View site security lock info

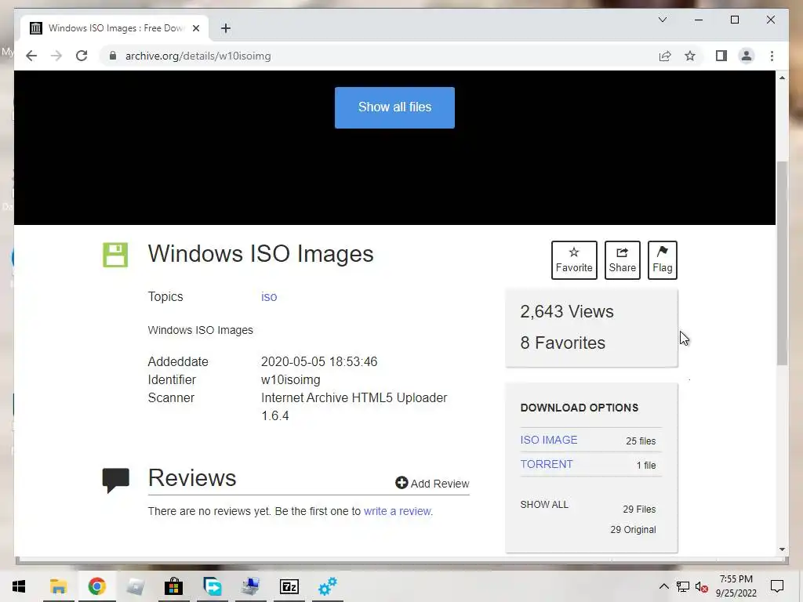[x=113, y=56]
